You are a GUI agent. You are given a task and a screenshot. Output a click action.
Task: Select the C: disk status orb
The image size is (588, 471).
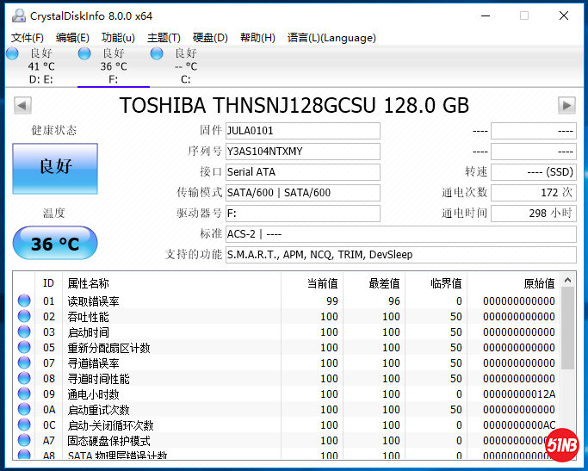[157, 53]
